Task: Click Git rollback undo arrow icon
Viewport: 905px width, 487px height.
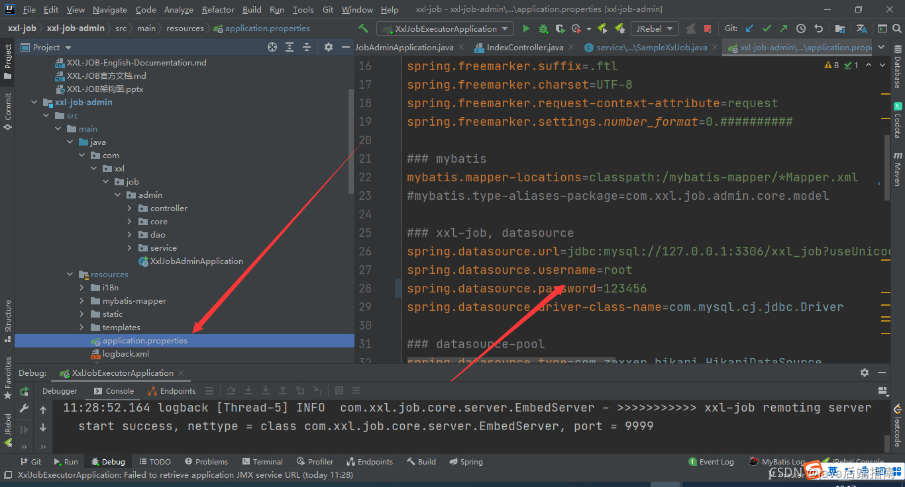Action: coord(818,28)
